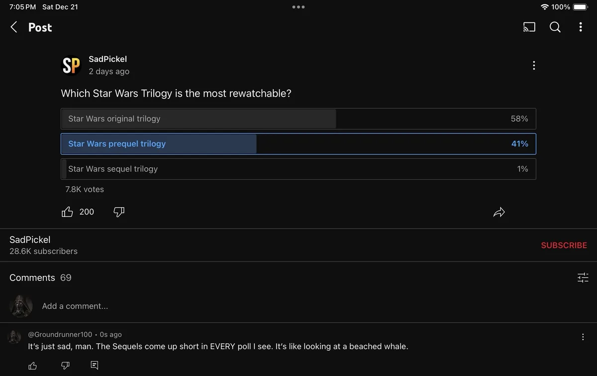Dislike the poll post with thumbs down
597x376 pixels.
[119, 212]
